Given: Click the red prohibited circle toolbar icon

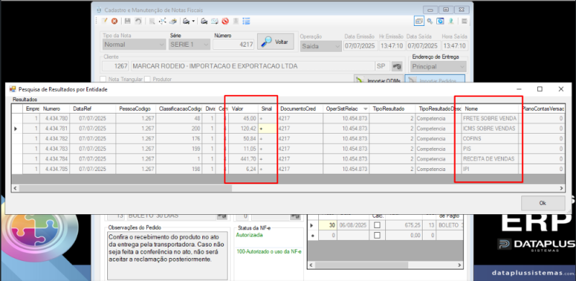Looking at the screenshot, I should click(225, 22).
